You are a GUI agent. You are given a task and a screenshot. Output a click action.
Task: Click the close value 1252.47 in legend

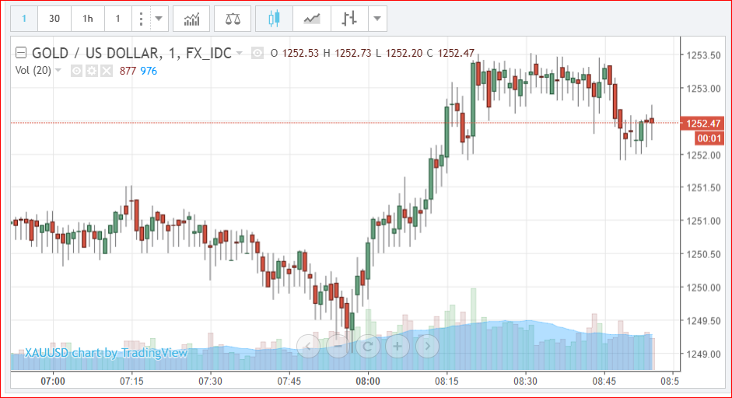pos(456,53)
